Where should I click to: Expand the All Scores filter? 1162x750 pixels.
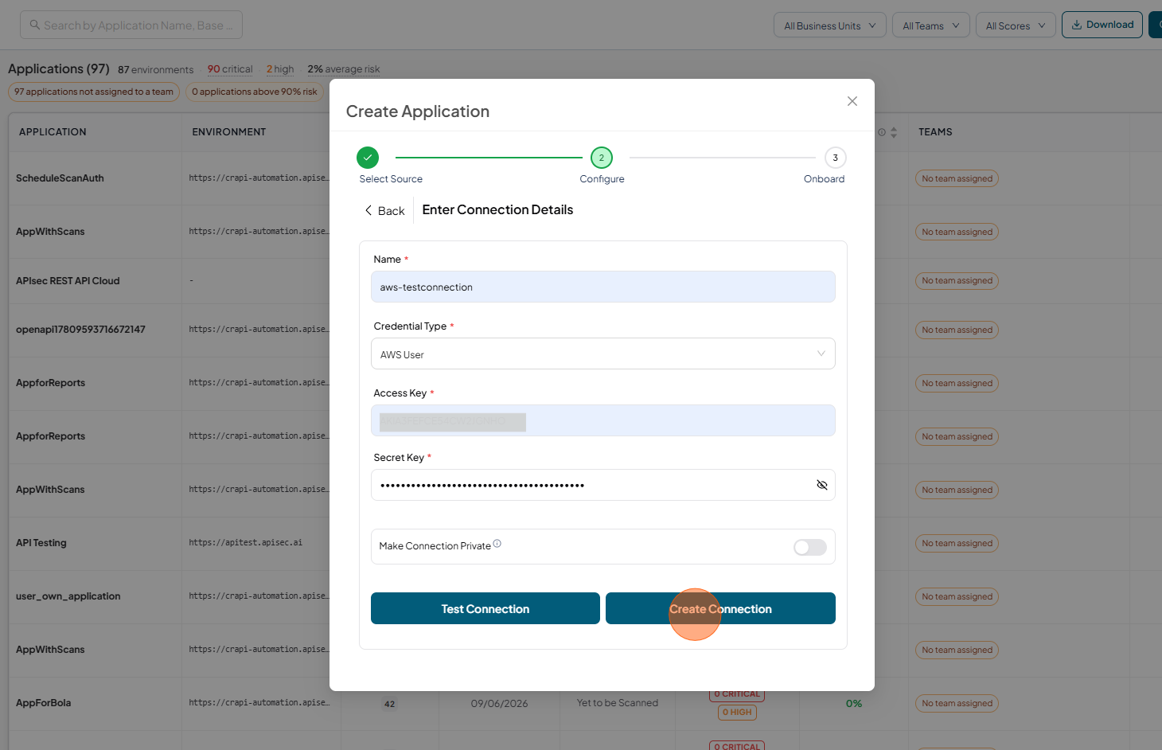1016,25
